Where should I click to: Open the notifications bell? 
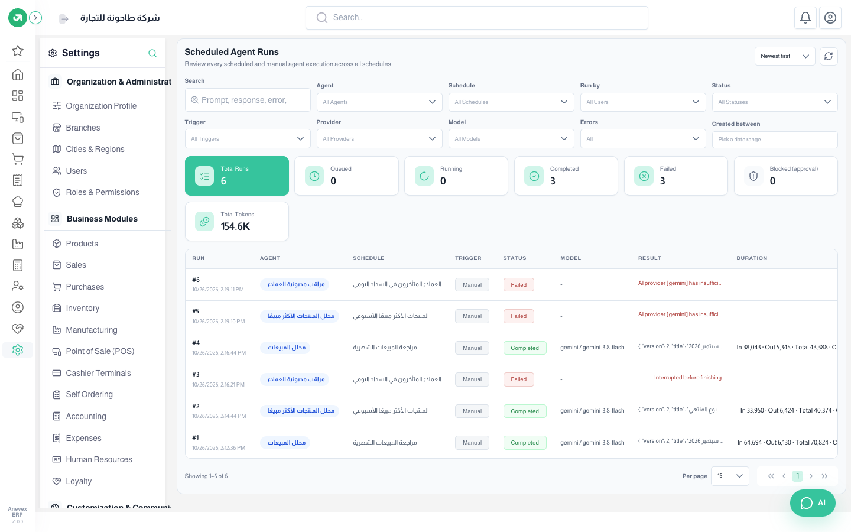(x=805, y=18)
